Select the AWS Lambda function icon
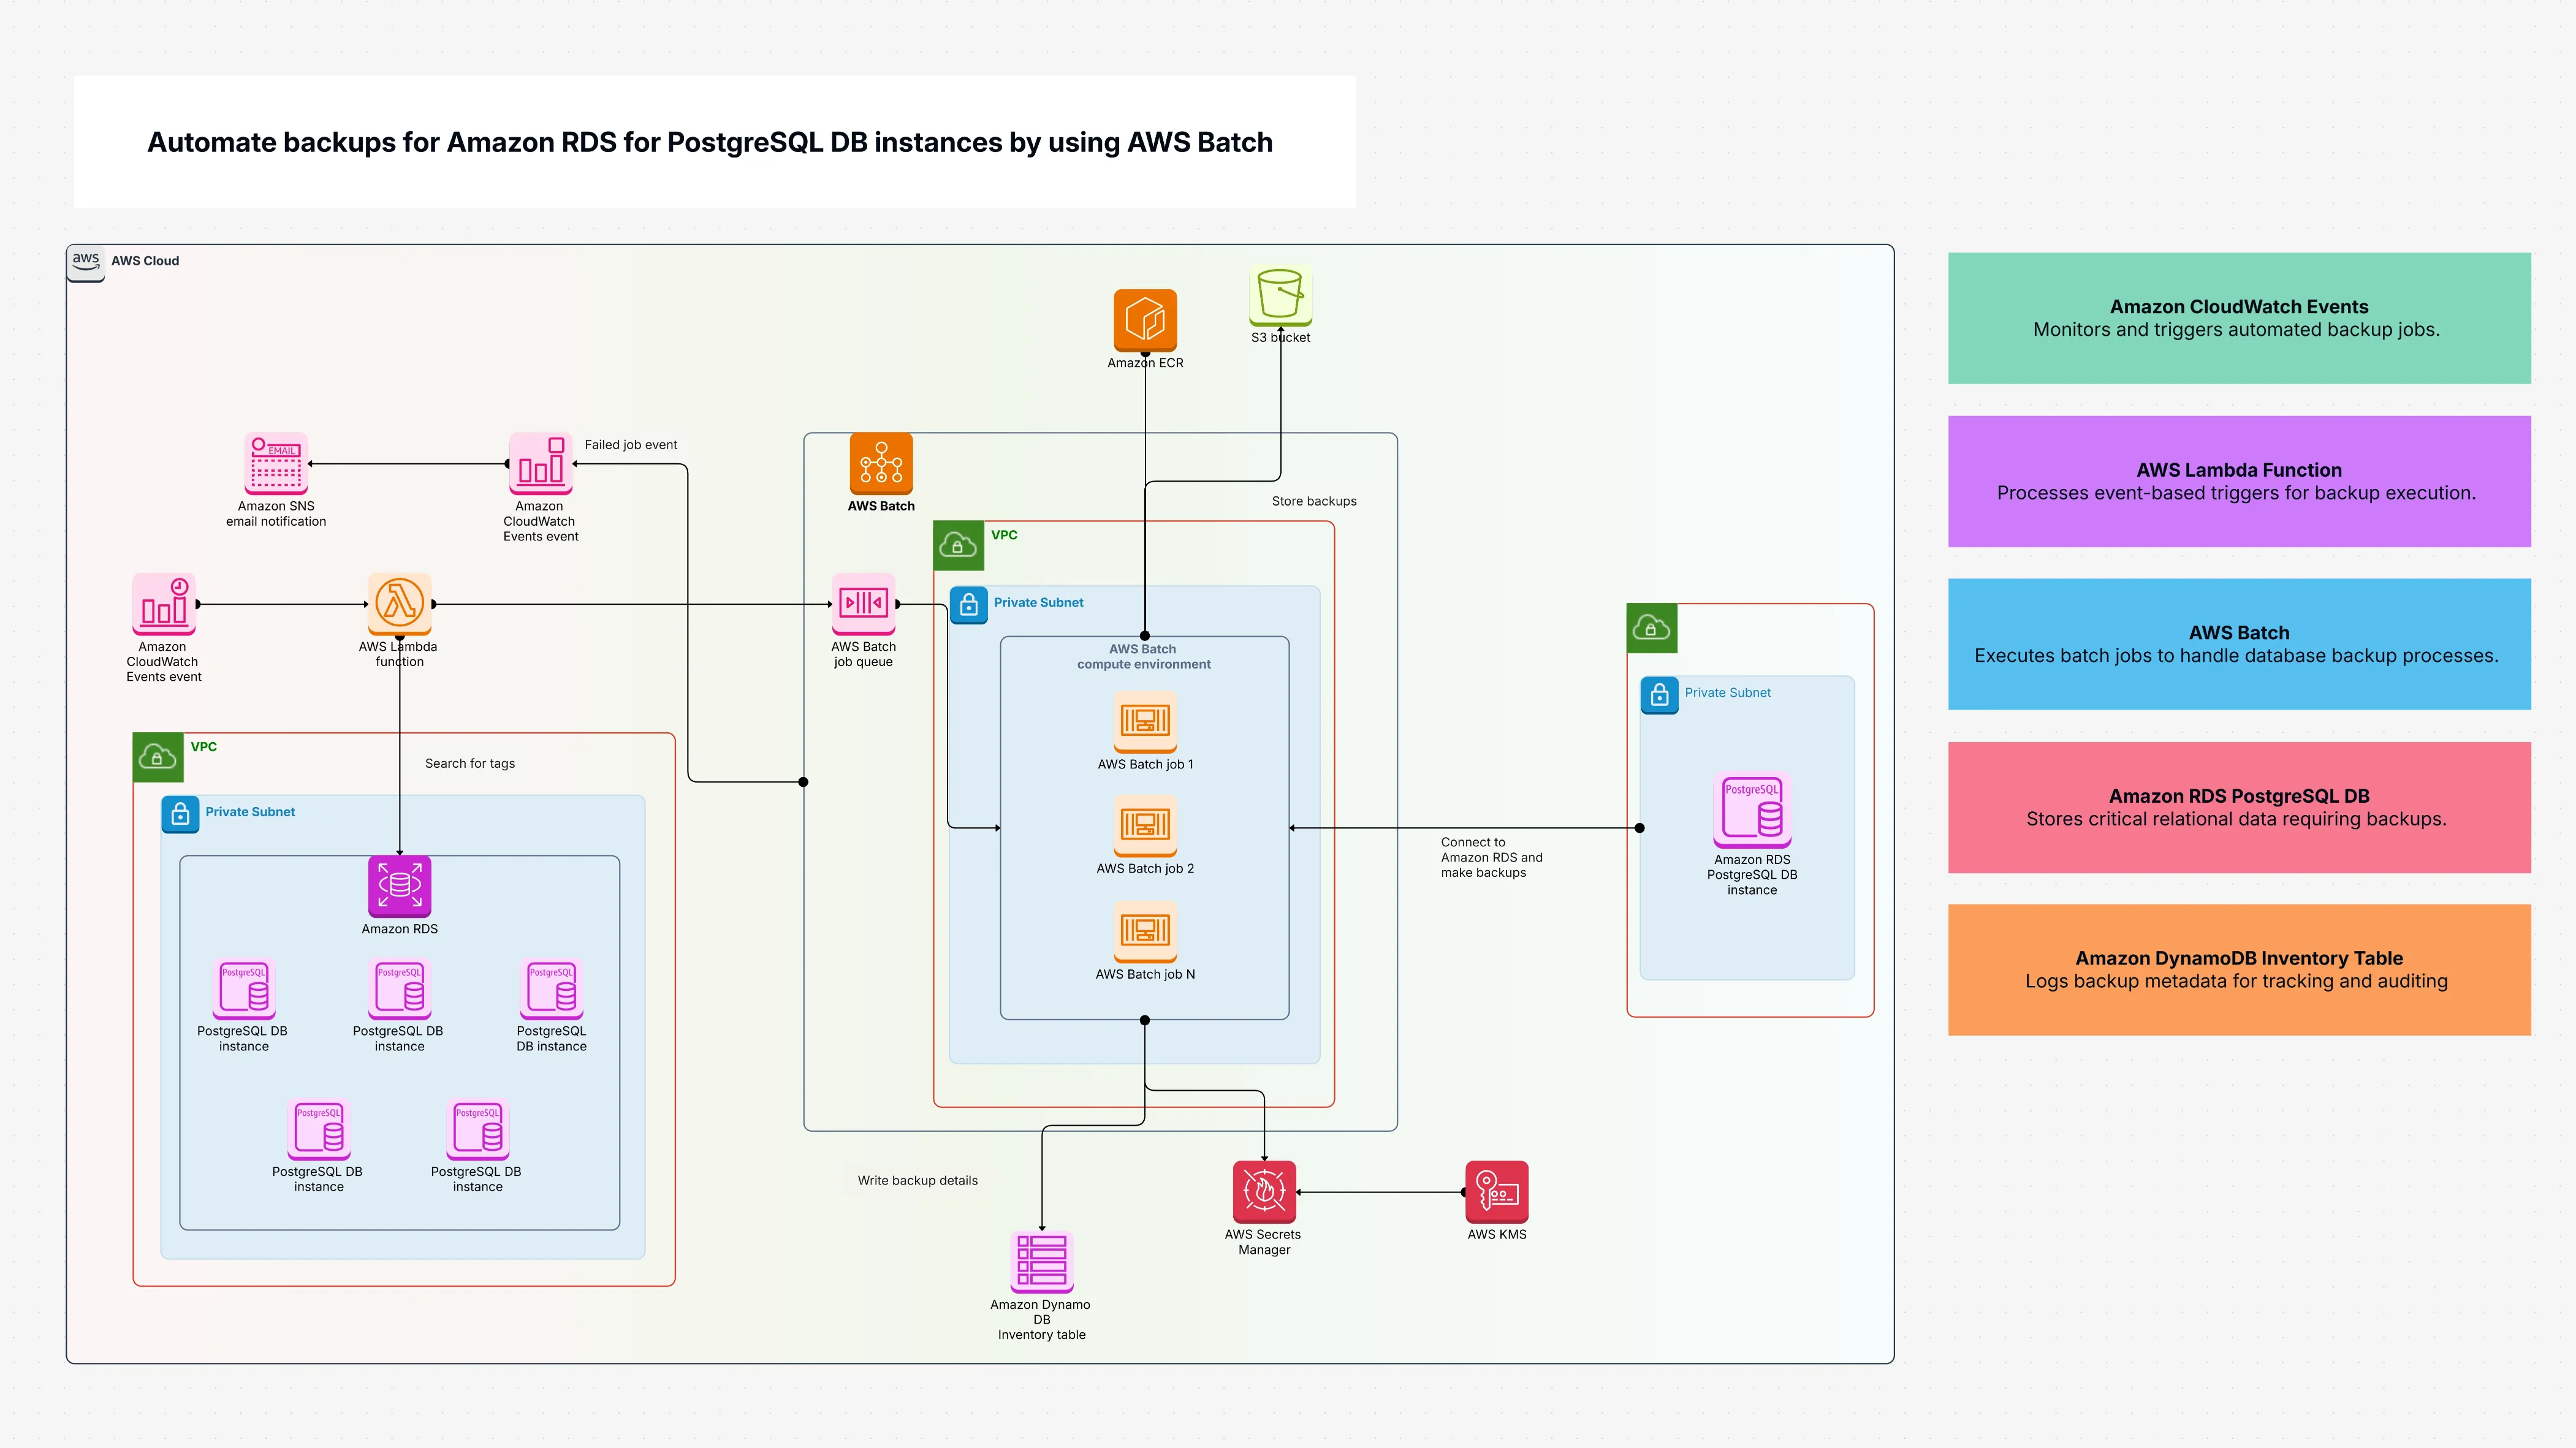Viewport: 2576px width, 1448px height. pyautogui.click(x=399, y=603)
